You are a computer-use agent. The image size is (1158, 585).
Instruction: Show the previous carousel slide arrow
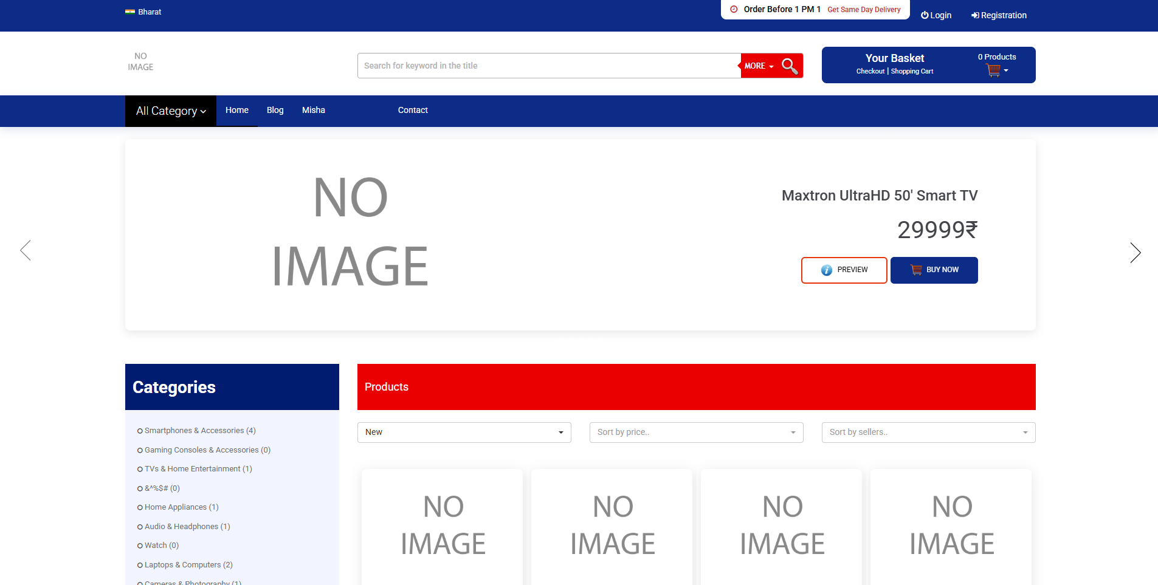tap(26, 250)
